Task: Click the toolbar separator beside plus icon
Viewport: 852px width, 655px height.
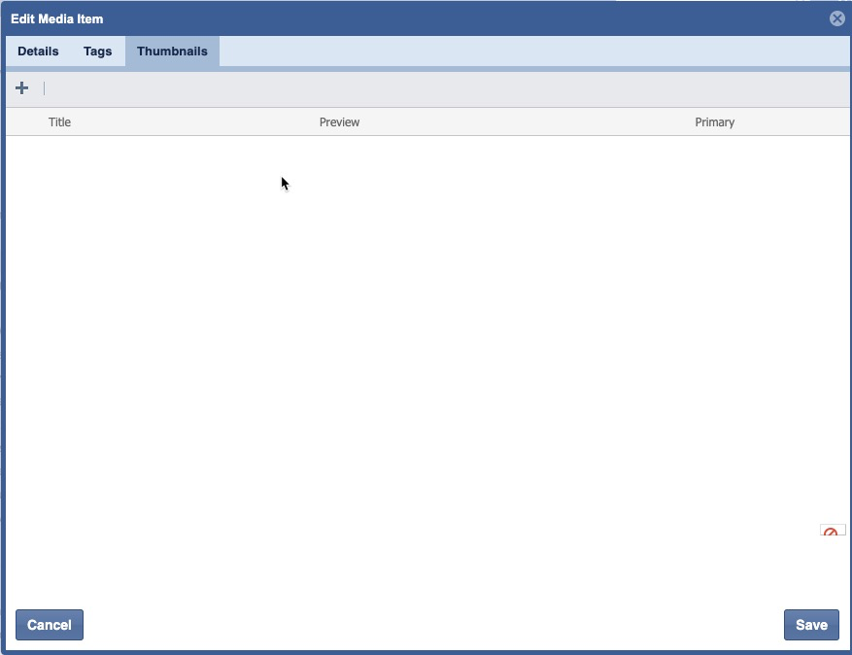Action: click(44, 88)
